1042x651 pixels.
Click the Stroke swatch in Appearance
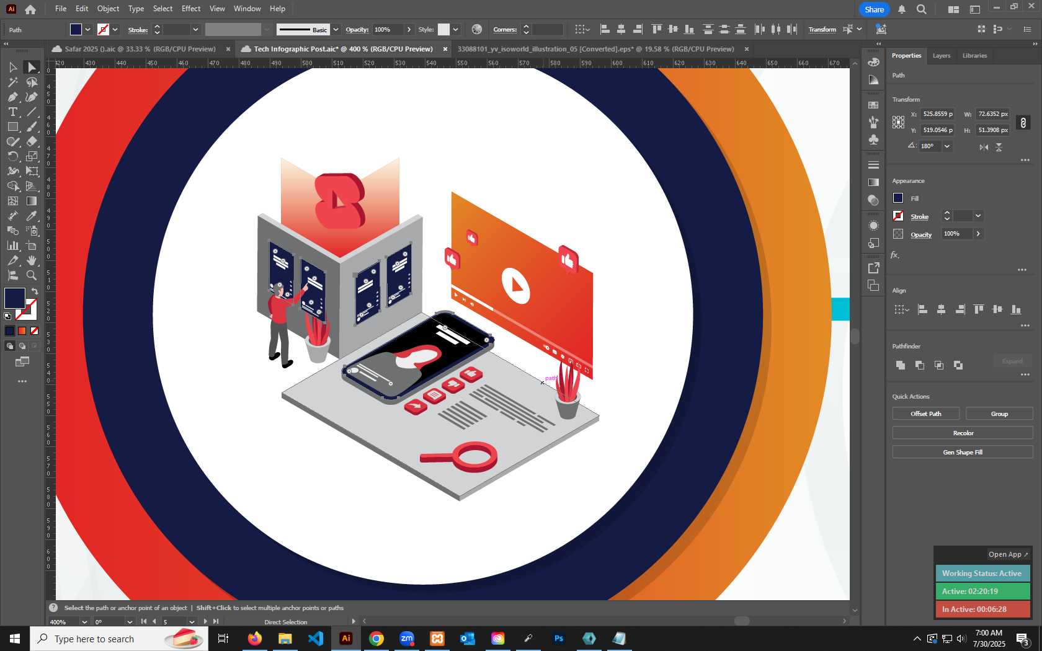(898, 216)
